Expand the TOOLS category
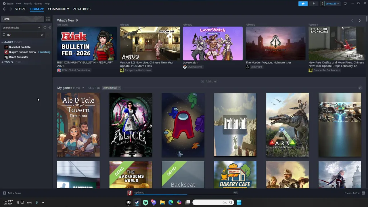The height and width of the screenshot is (207, 368). click(3, 62)
